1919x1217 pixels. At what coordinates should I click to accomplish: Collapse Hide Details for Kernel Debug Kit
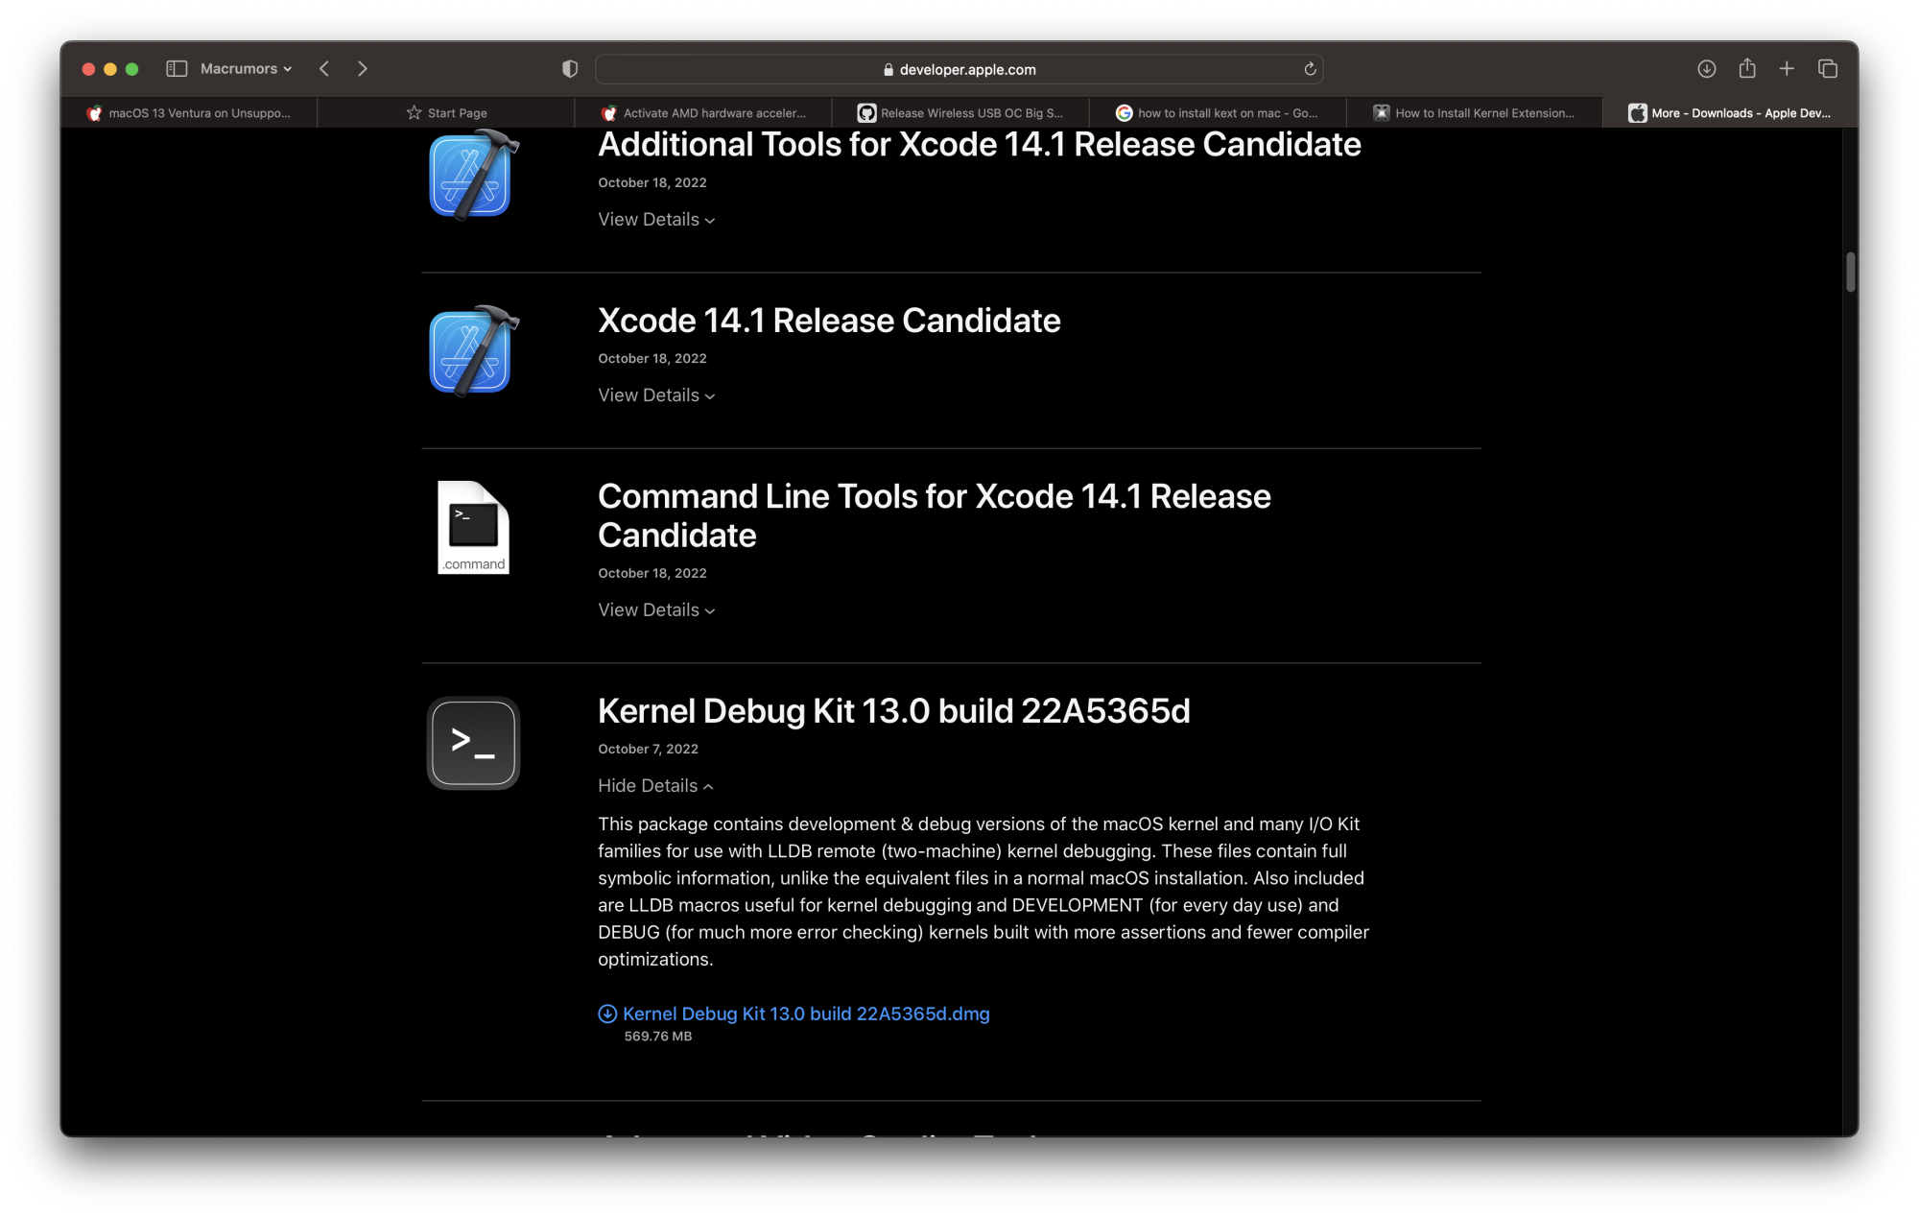(x=655, y=786)
